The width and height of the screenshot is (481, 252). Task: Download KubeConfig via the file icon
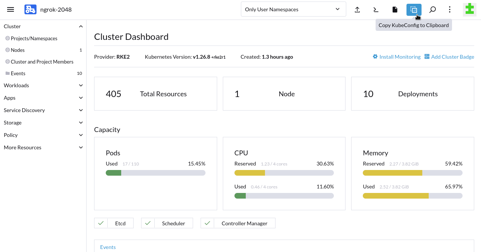coord(394,9)
